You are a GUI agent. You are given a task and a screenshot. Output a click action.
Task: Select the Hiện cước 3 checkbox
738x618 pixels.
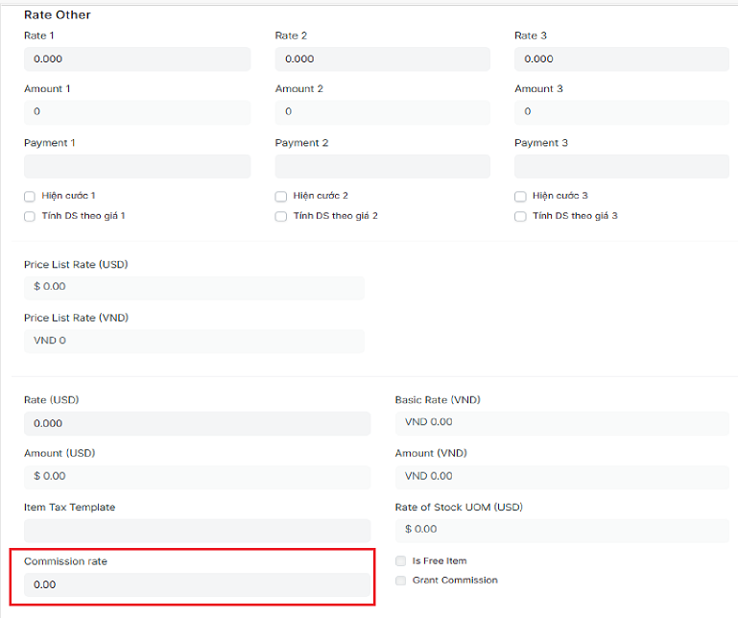[x=520, y=197]
